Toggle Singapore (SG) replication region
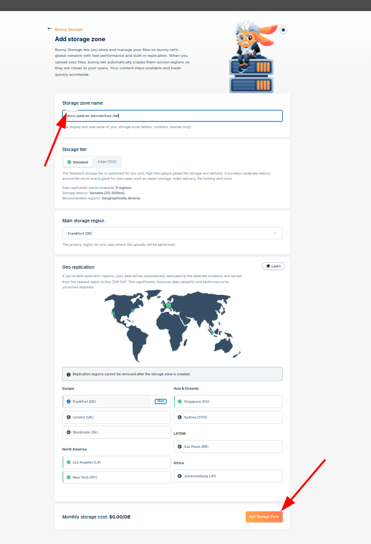Screen dimensions: 371x544 (228, 401)
